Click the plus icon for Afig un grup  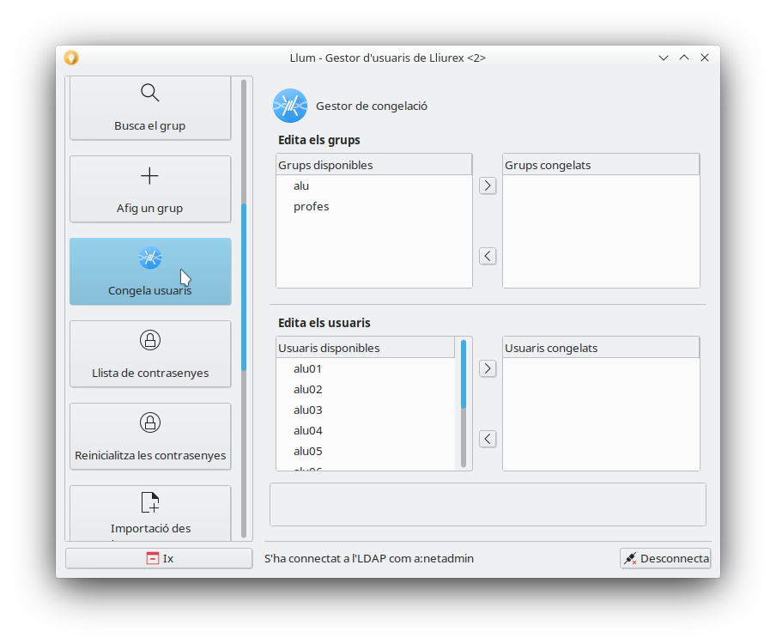pyautogui.click(x=149, y=176)
